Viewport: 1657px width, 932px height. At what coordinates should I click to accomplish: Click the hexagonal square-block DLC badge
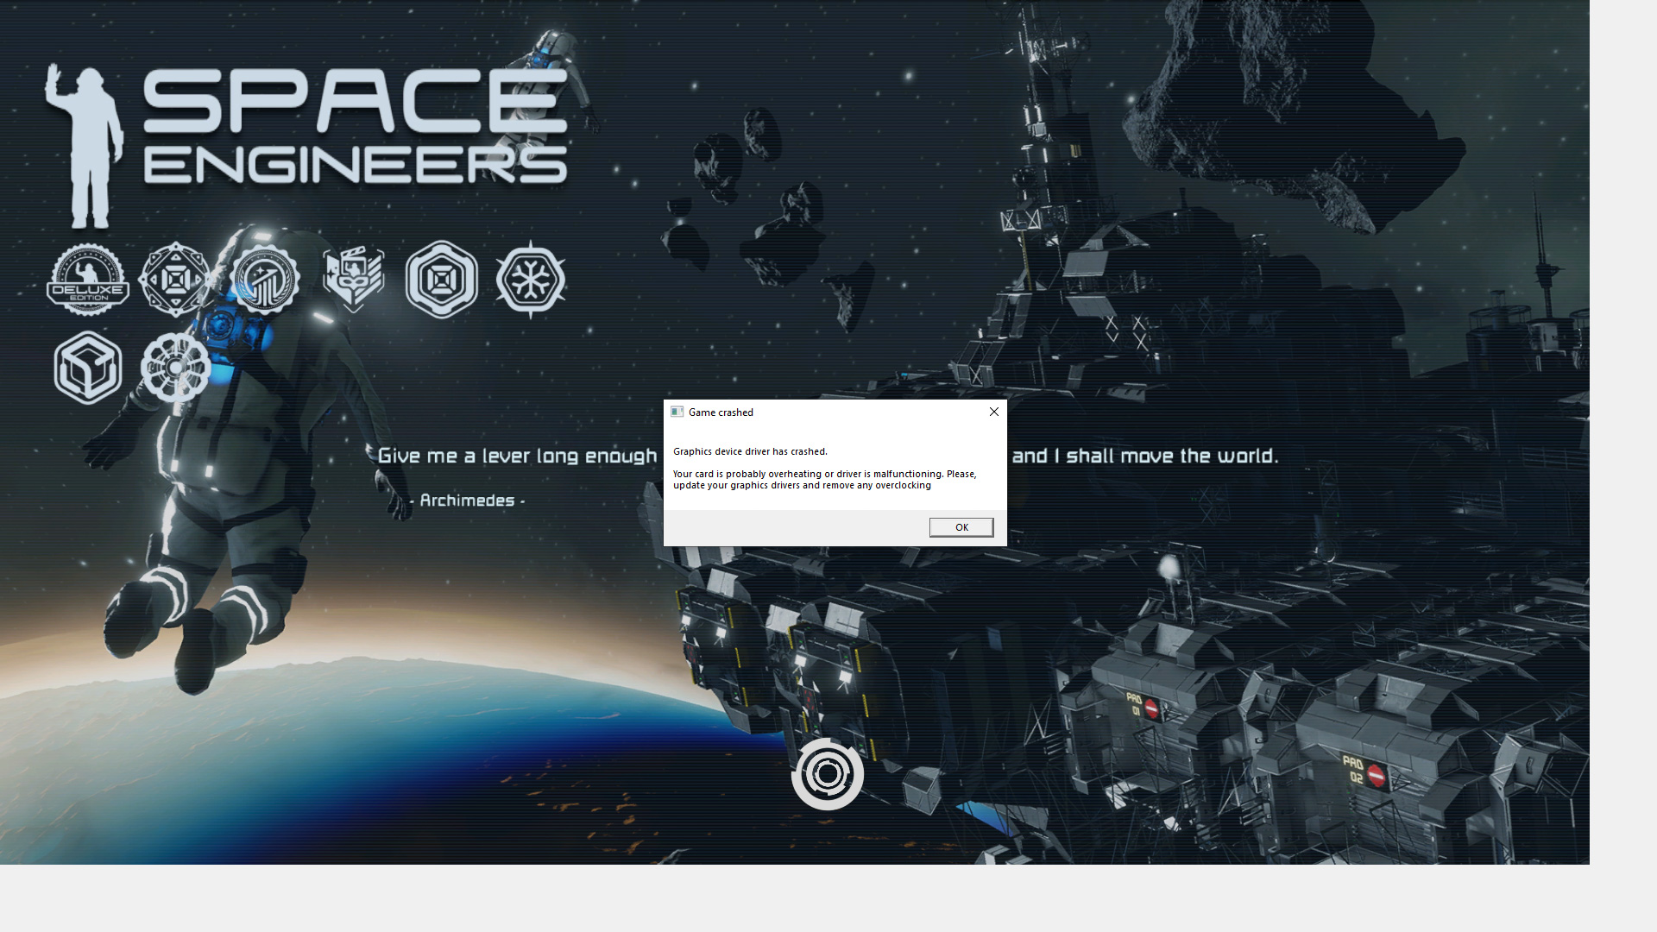tap(442, 280)
